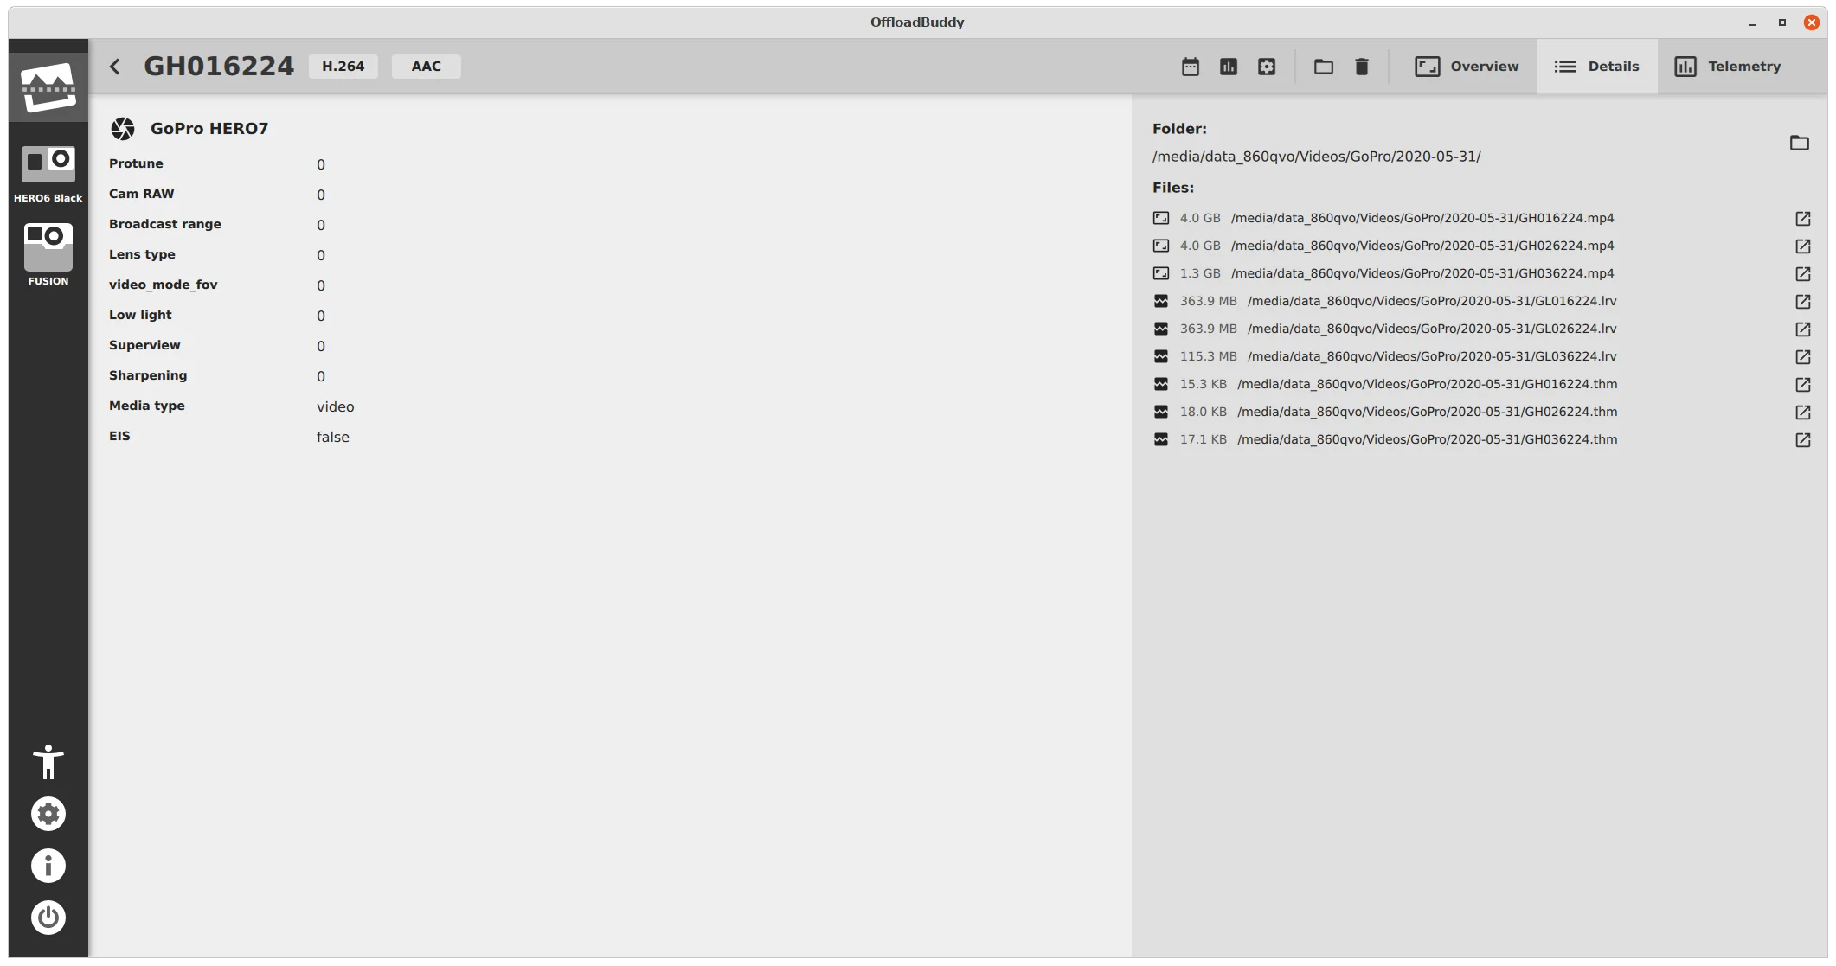The image size is (1836, 966).
Task: Click the calendar date icon in header
Action: pyautogui.click(x=1191, y=67)
